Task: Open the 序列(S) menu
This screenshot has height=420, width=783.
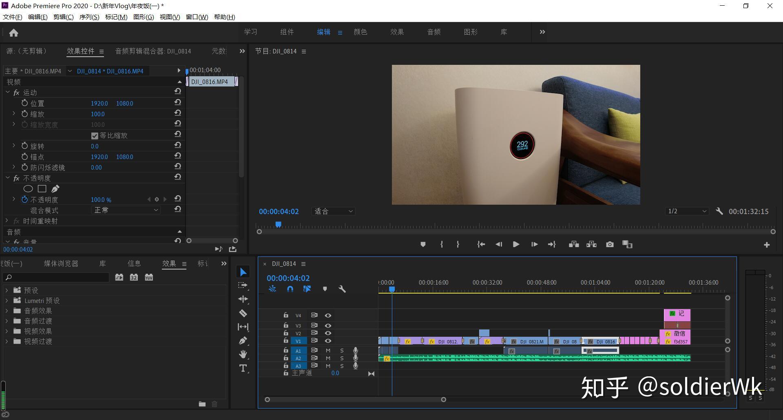Action: pyautogui.click(x=89, y=17)
